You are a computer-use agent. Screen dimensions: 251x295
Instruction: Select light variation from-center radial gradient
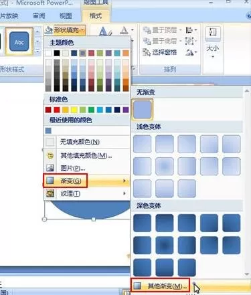(165, 166)
